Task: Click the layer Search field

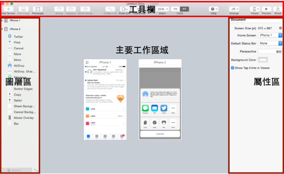Action: point(17,170)
